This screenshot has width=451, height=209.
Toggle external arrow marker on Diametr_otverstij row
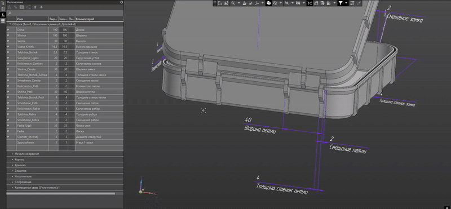click(8, 137)
